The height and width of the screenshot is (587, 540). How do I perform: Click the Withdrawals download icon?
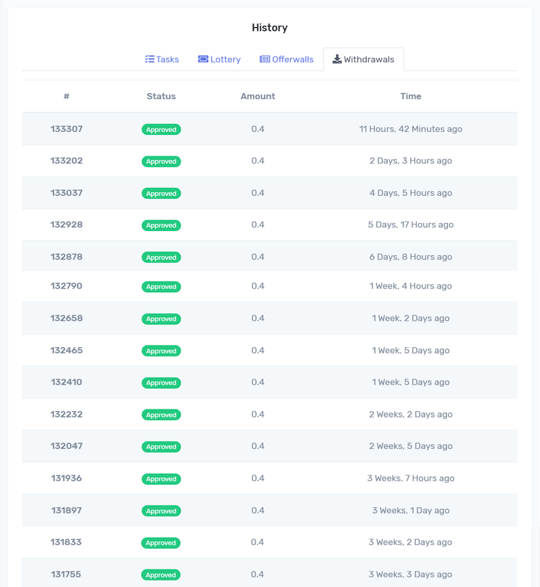(337, 59)
